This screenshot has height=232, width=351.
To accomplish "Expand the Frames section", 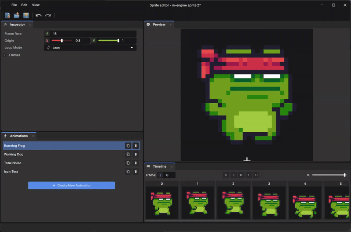I will coord(4,55).
